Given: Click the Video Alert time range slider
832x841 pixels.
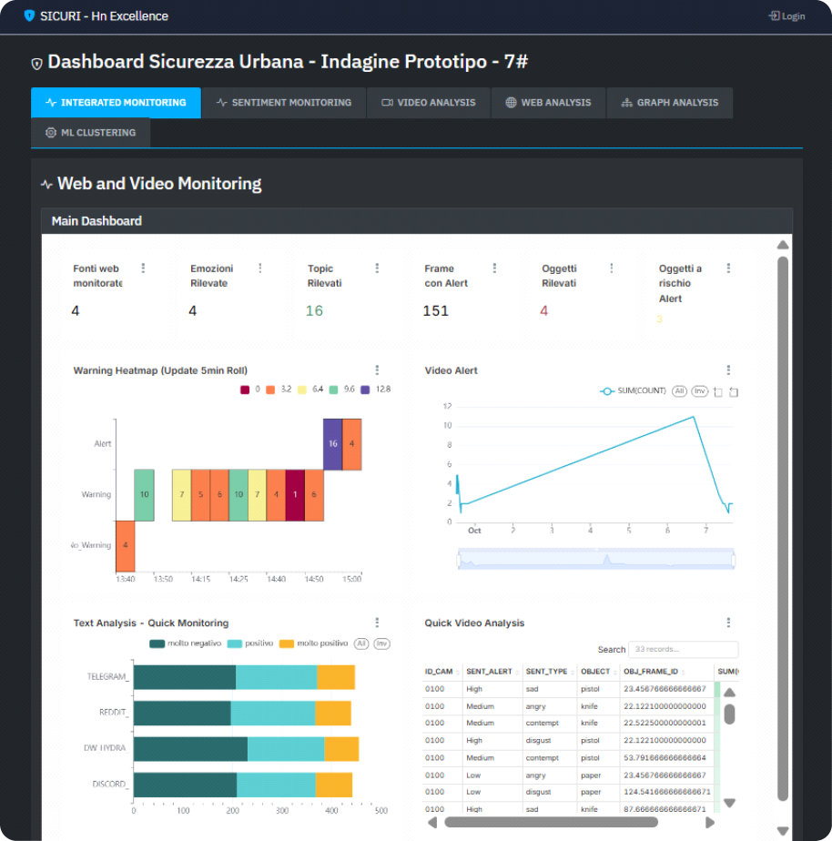Looking at the screenshot, I should [x=596, y=559].
